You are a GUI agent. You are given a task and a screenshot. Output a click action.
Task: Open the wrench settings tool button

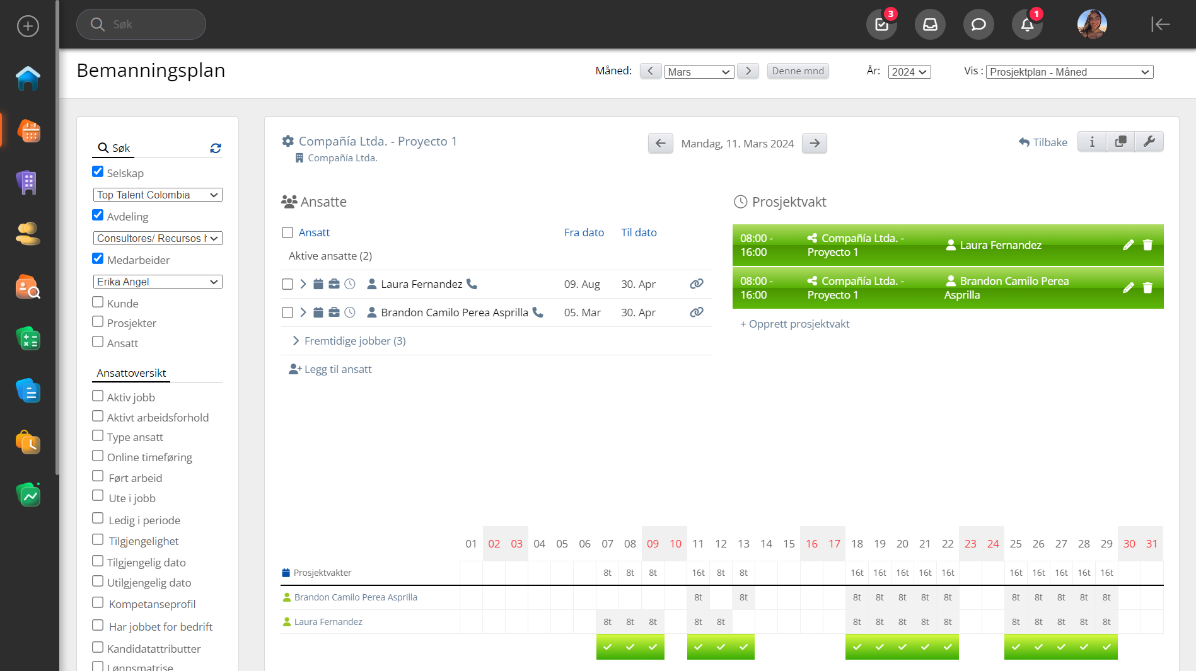[1149, 142]
